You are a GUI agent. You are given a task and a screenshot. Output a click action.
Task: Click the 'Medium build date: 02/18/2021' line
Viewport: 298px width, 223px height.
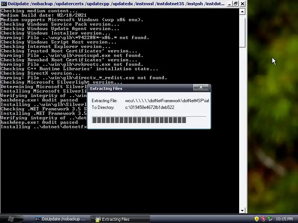[x=44, y=15]
